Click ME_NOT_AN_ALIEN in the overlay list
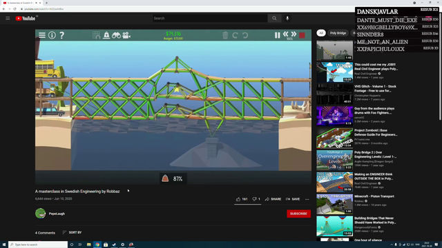This screenshot has width=442, height=248. coord(382,42)
